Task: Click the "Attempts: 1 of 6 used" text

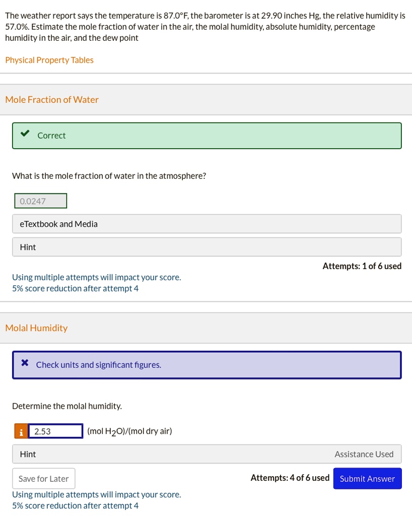Action: point(362,266)
